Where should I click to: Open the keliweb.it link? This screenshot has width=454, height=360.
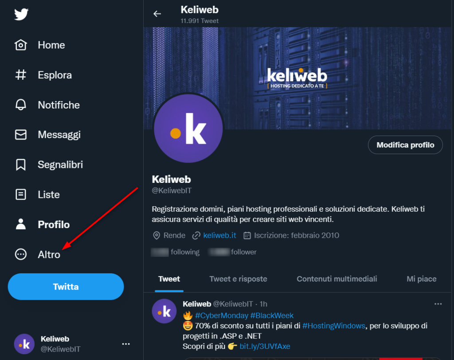219,236
